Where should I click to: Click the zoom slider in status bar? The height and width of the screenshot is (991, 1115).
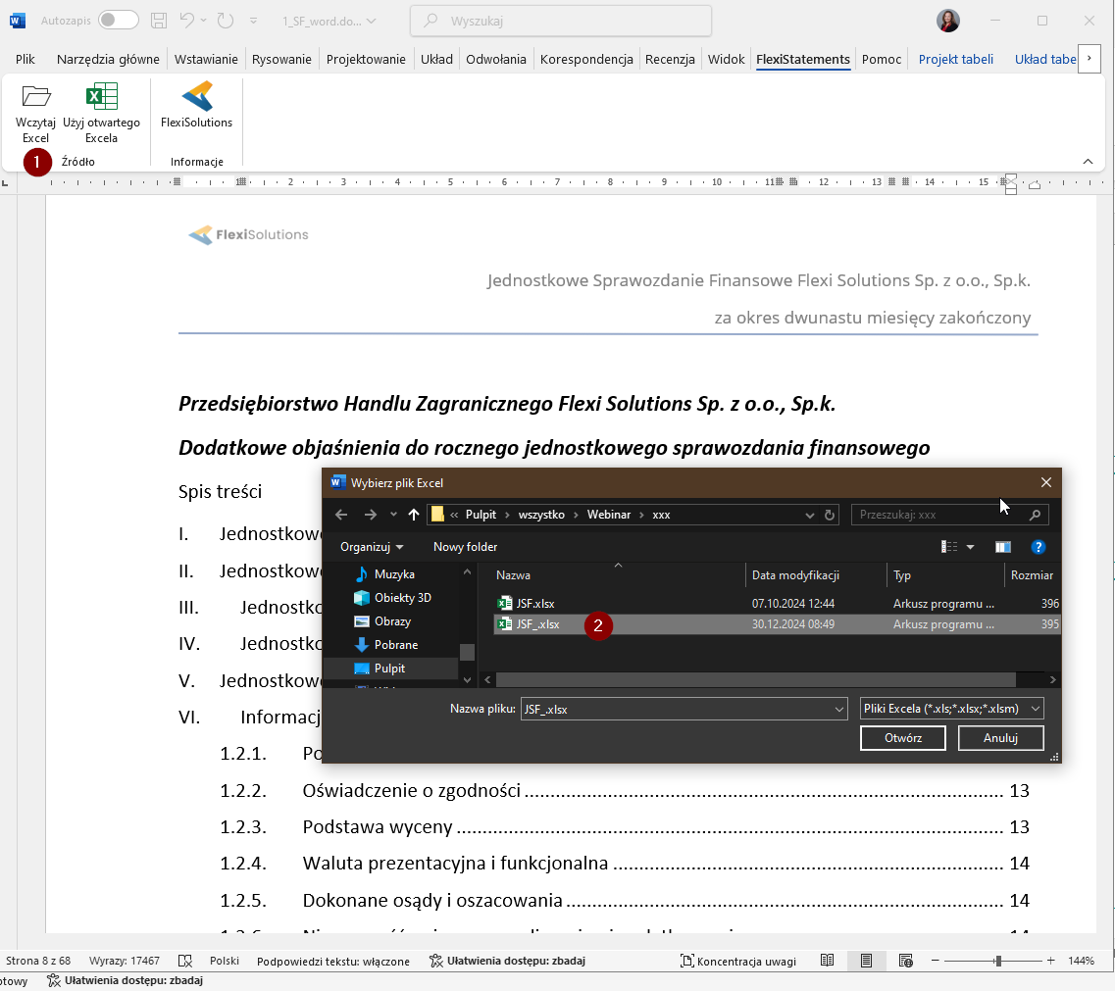(997, 961)
